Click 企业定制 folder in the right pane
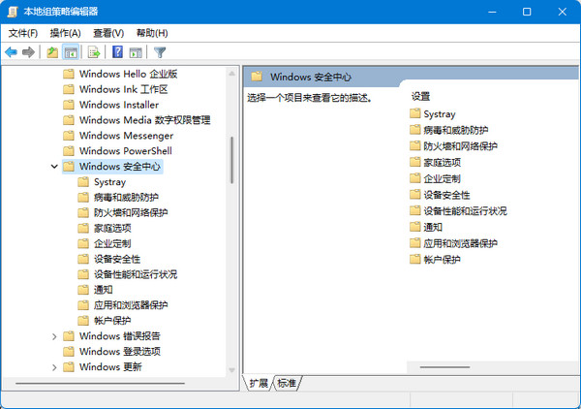 point(436,178)
